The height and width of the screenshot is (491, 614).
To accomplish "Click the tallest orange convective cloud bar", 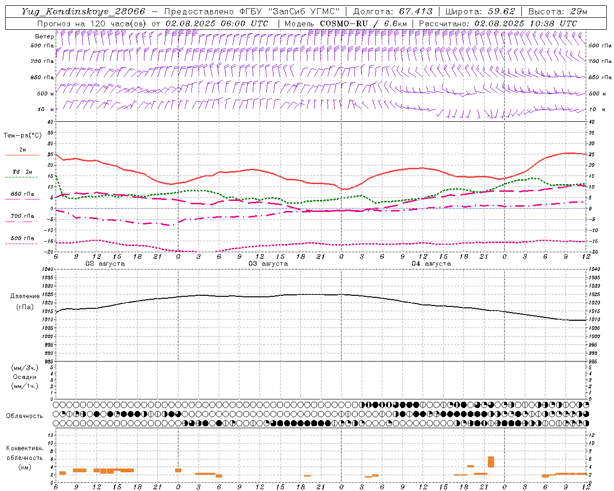I will coord(491,462).
